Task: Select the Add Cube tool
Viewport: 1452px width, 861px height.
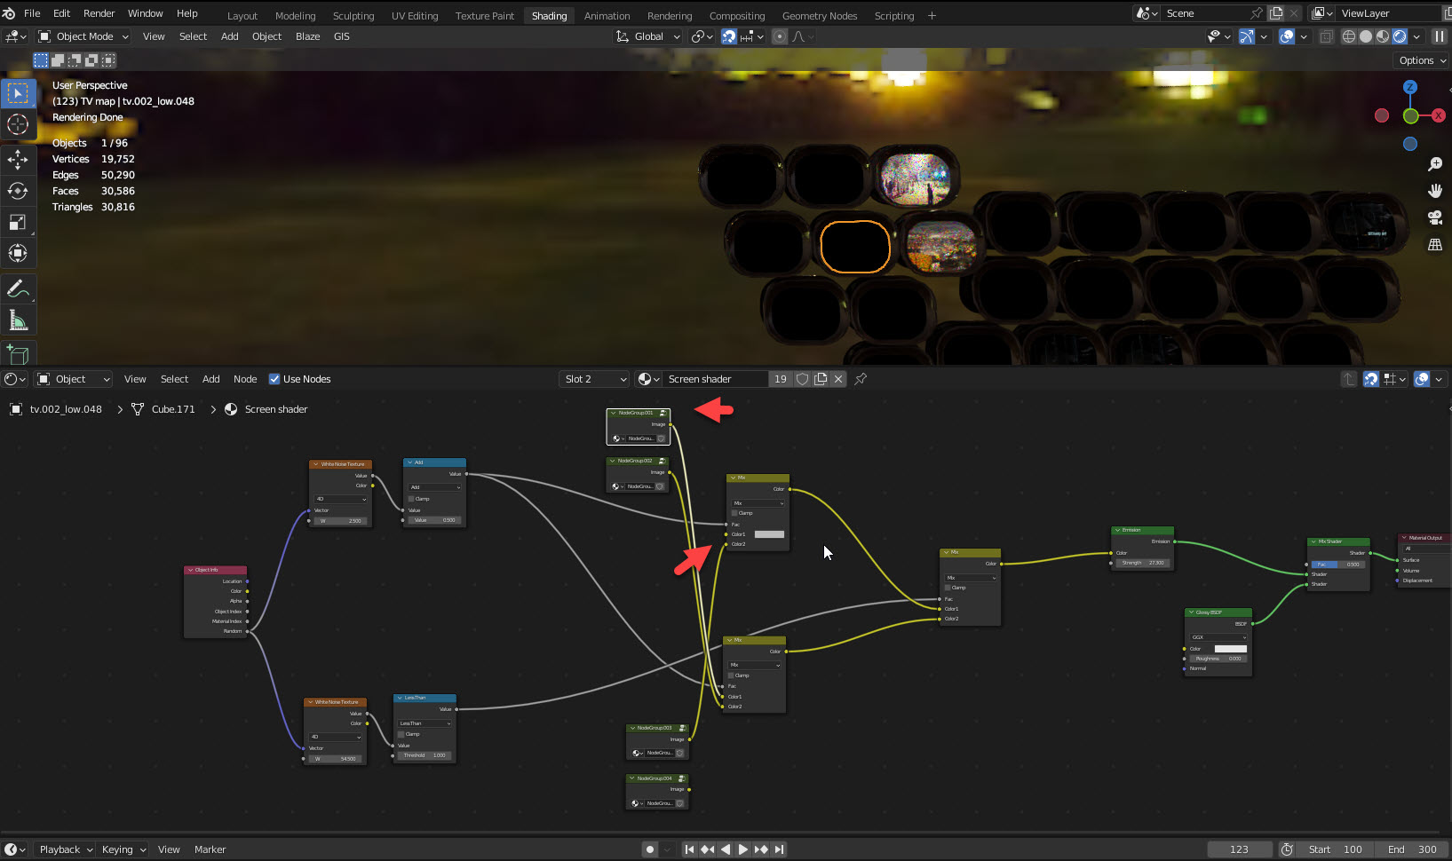Action: (x=18, y=354)
